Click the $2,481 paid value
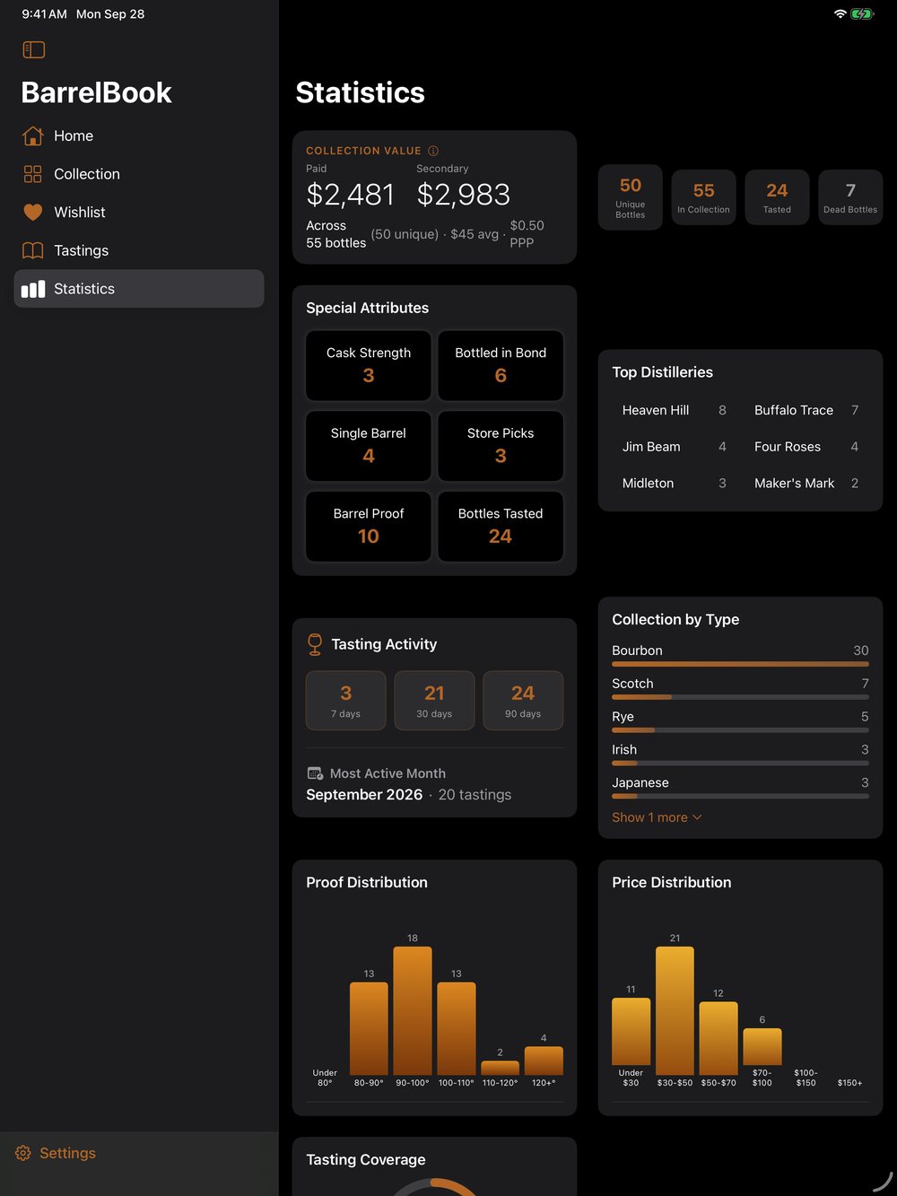This screenshot has height=1196, width=897. point(351,195)
